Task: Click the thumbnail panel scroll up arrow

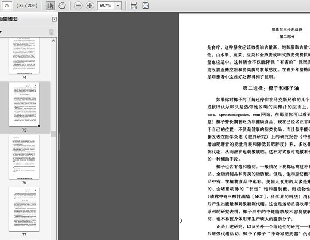Action: click(x=53, y=41)
